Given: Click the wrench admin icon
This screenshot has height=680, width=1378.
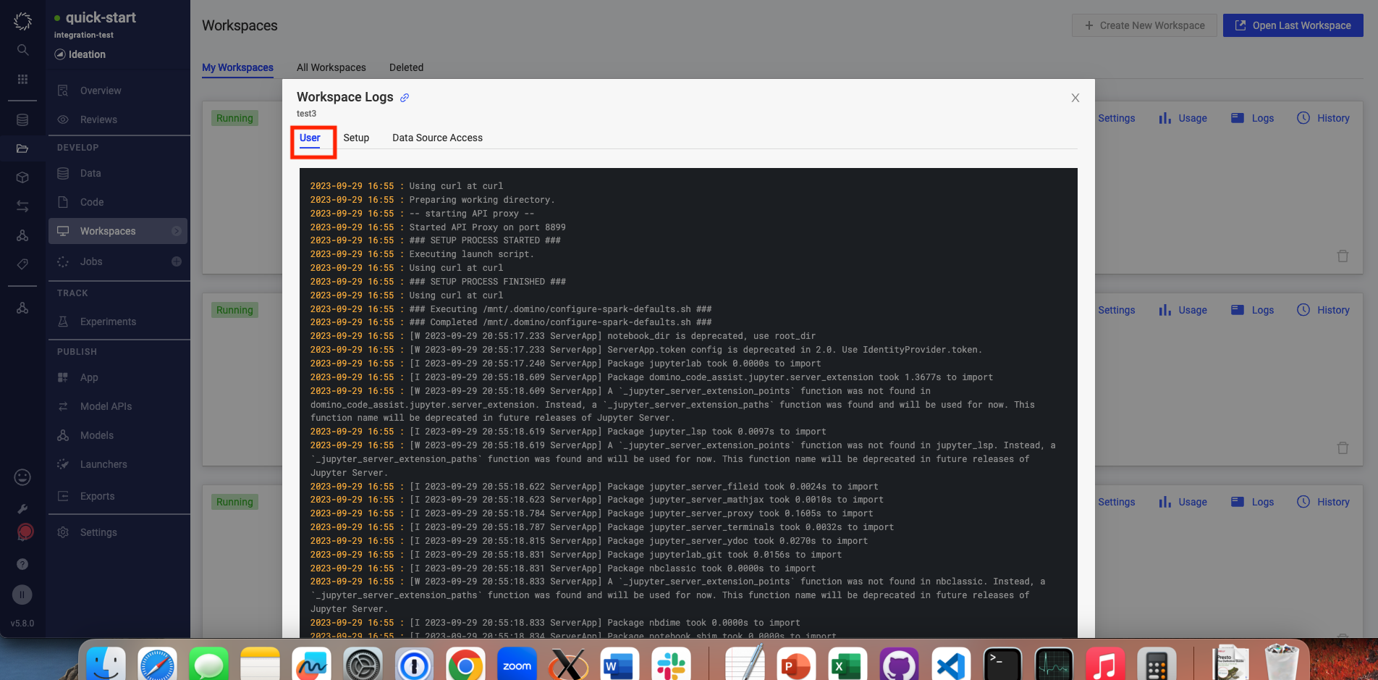Looking at the screenshot, I should 22,509.
